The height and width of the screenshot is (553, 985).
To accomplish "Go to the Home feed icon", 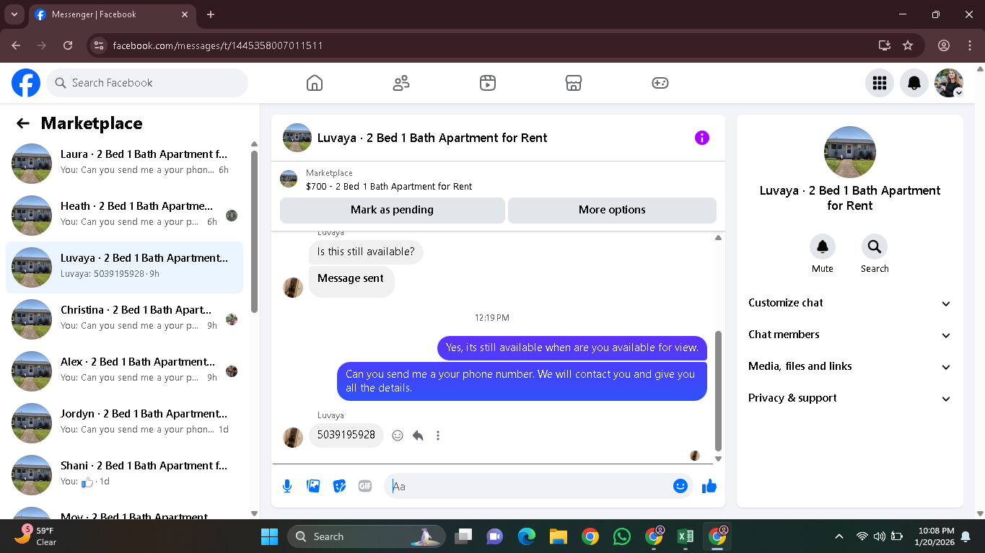I will coord(315,83).
